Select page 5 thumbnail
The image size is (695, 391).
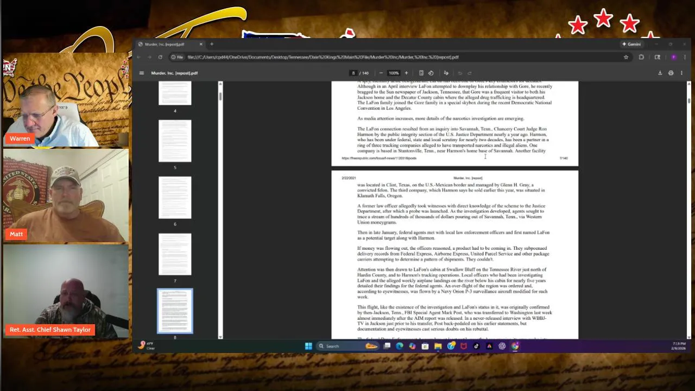pos(175,141)
